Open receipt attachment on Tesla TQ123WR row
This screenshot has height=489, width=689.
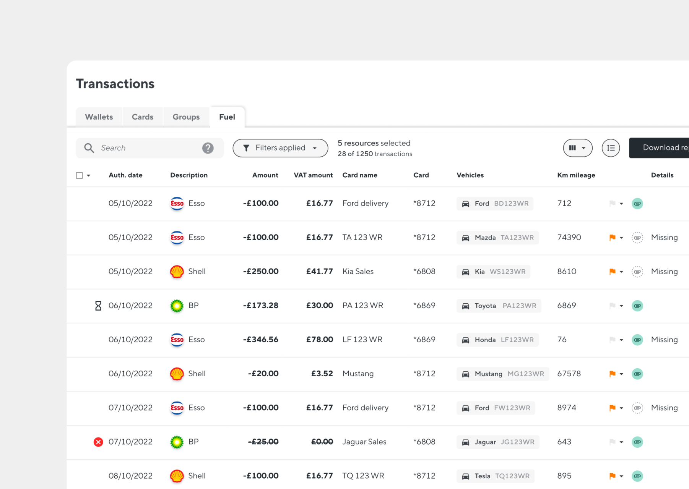click(x=637, y=476)
